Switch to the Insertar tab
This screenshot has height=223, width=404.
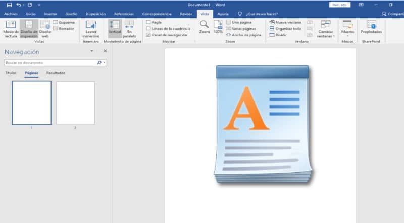(x=50, y=14)
